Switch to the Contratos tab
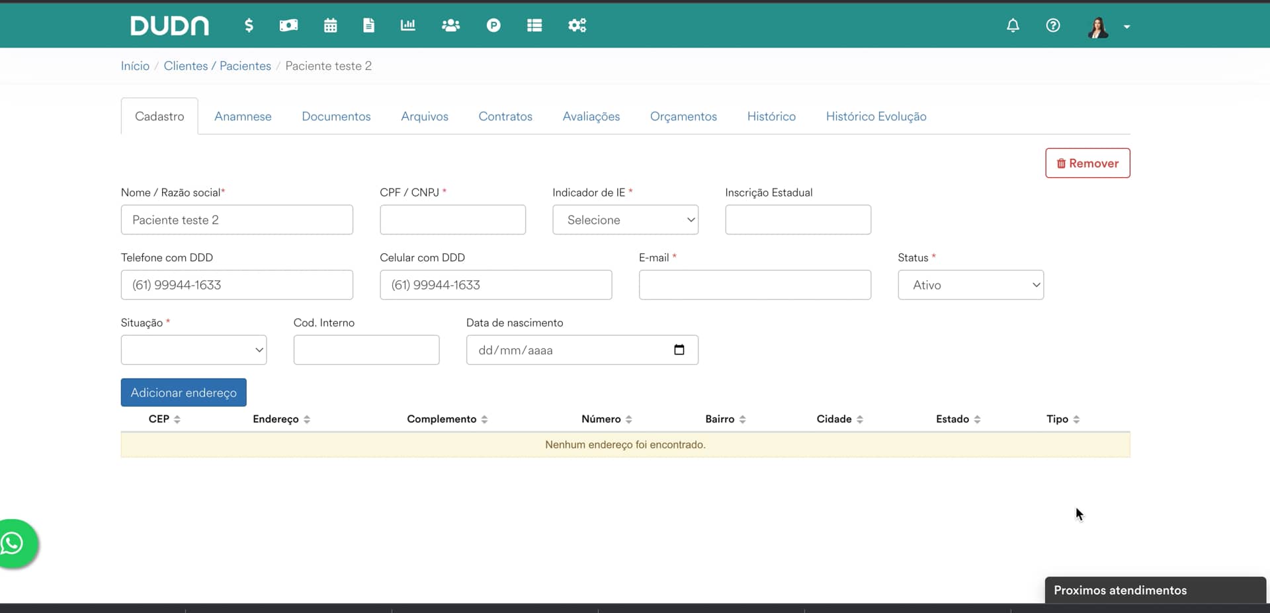The image size is (1270, 613). coord(505,116)
